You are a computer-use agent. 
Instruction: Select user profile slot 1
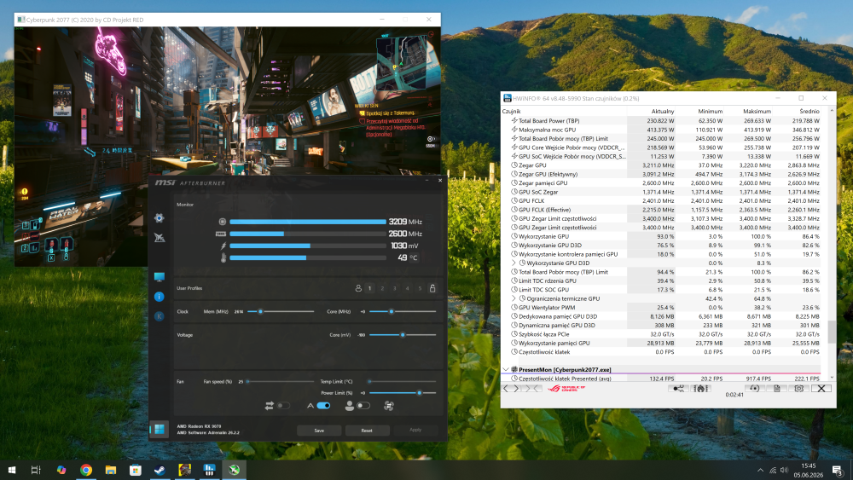tap(370, 289)
